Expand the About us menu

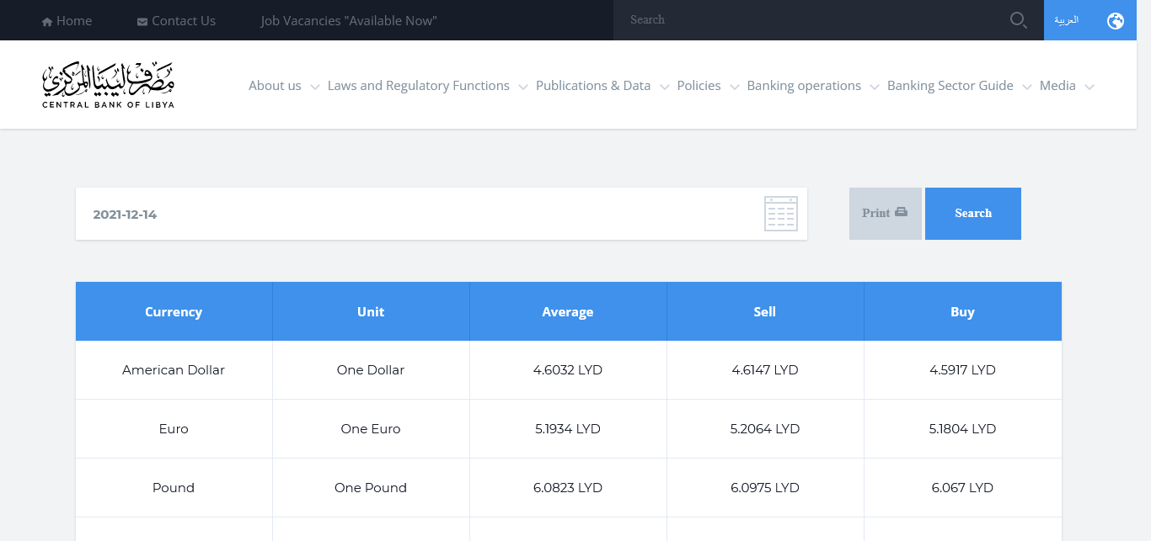point(283,86)
